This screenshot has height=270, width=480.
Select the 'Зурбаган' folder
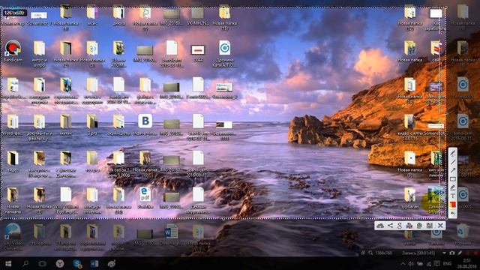[409, 198]
